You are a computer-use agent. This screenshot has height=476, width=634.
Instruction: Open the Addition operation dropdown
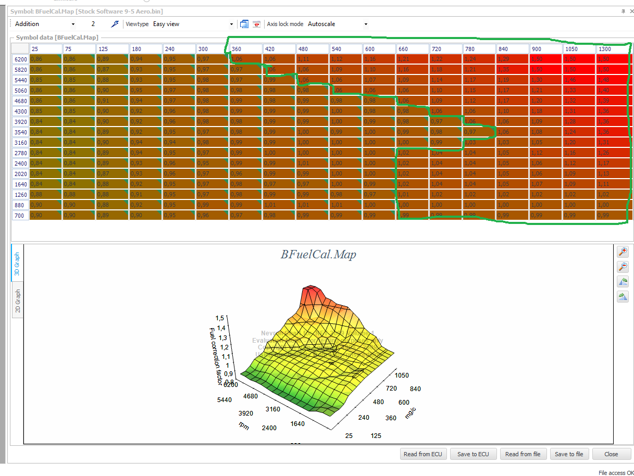pyautogui.click(x=45, y=24)
